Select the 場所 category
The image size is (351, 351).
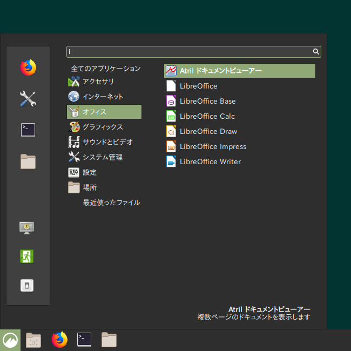point(104,187)
